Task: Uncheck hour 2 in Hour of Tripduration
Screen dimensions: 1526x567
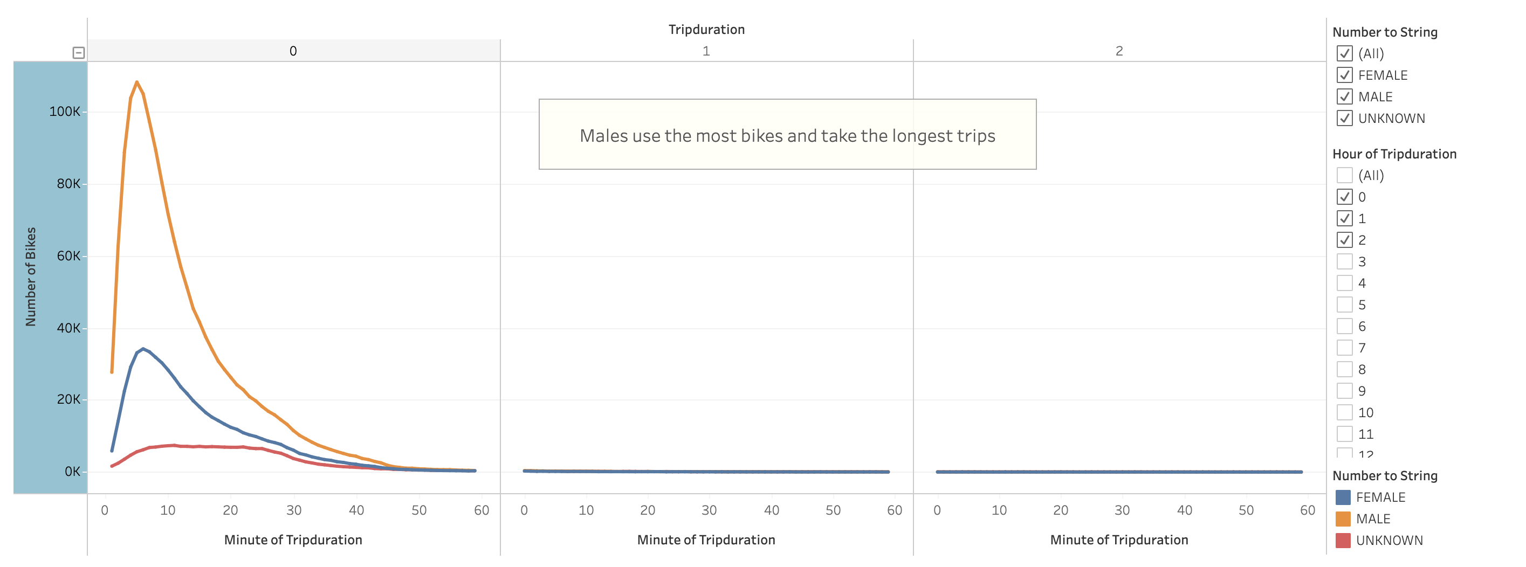Action: (1346, 240)
